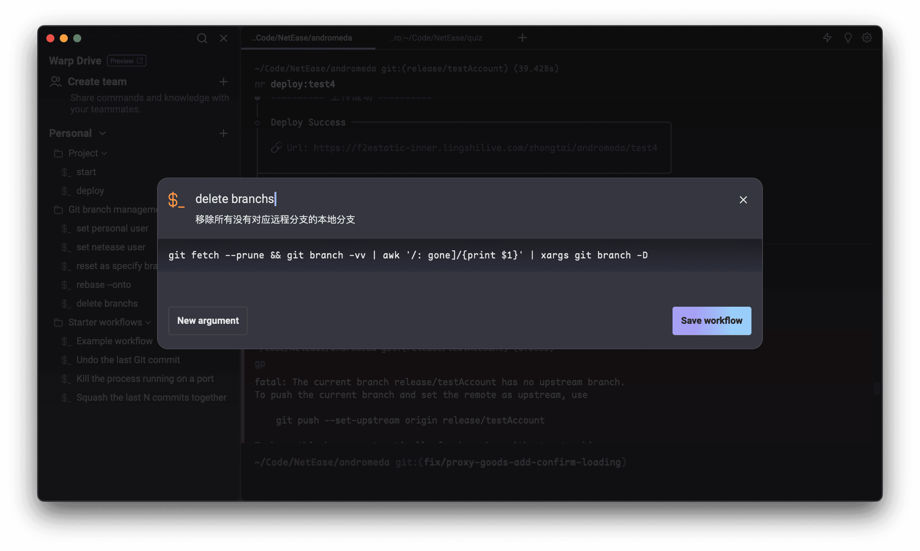
Task: Click the workflow icon beside set personal user
Action: click(66, 229)
